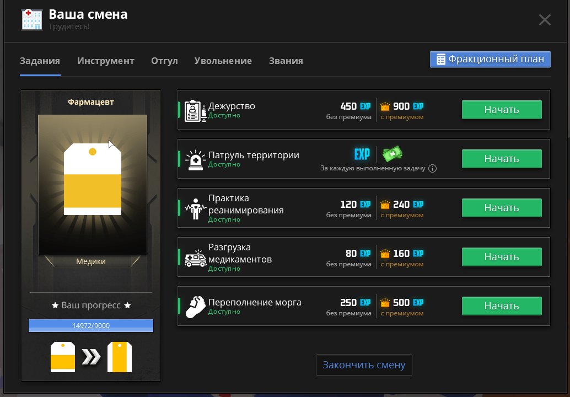Viewport: 570px width, 397px height.
Task: Click the 900 EXP premium value
Action: (408, 106)
